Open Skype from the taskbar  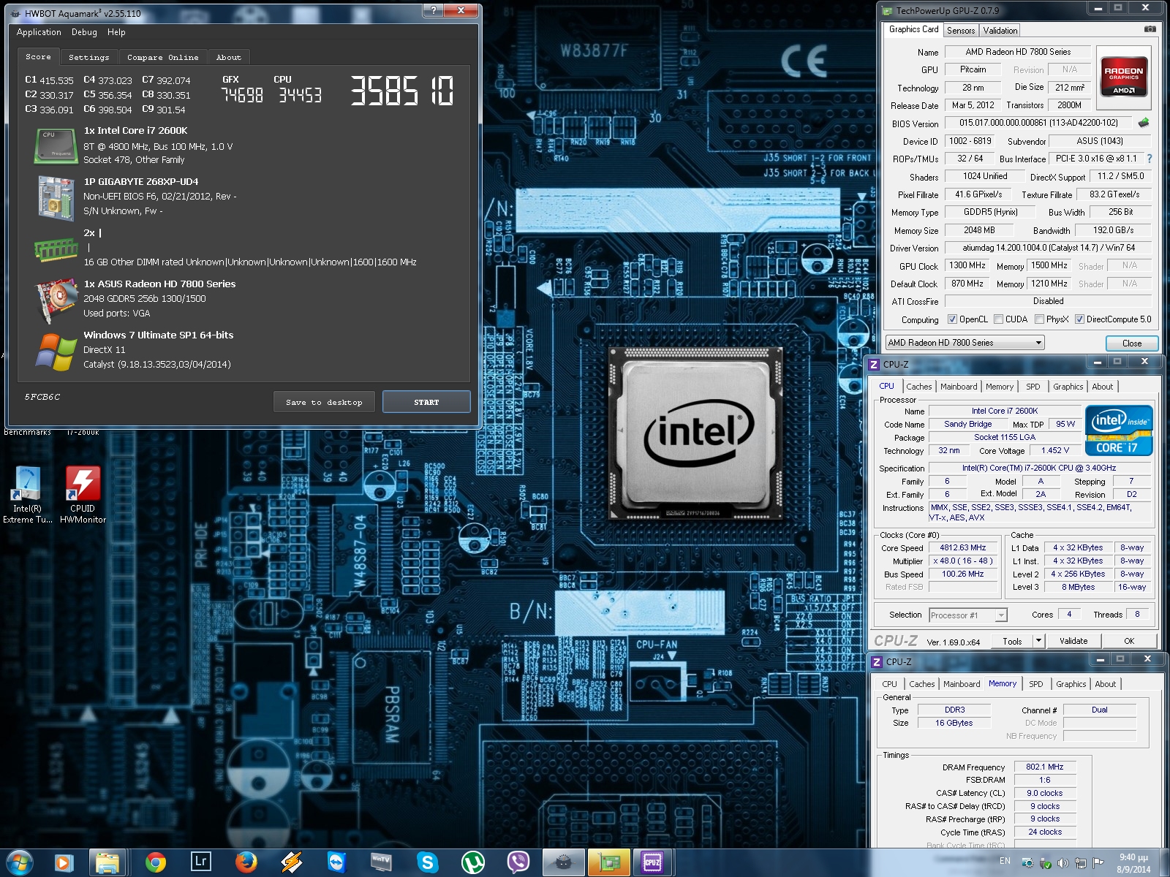click(x=427, y=862)
